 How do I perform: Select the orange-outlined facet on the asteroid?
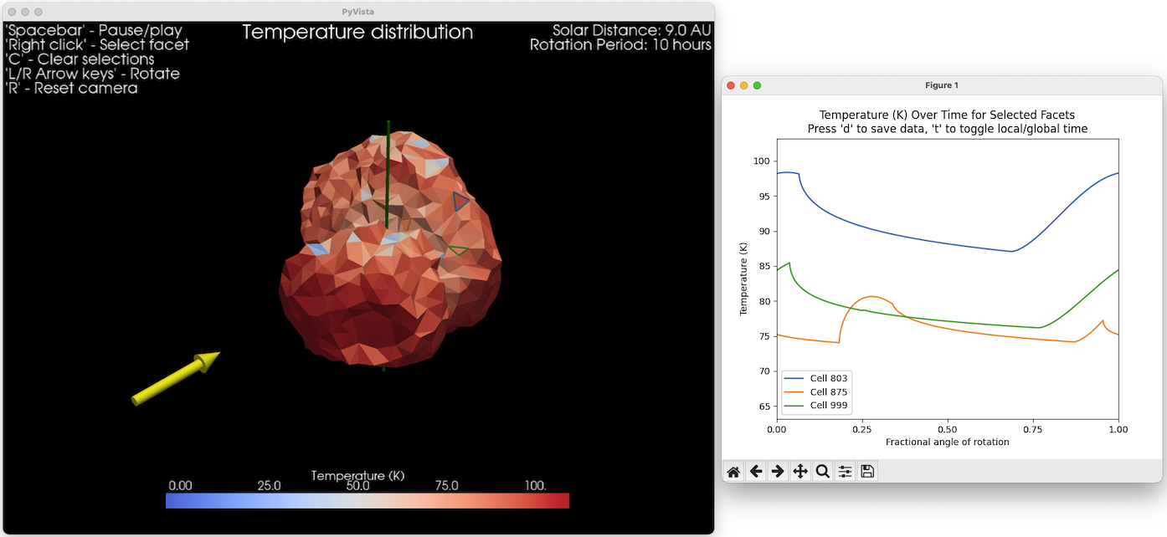click(x=406, y=224)
